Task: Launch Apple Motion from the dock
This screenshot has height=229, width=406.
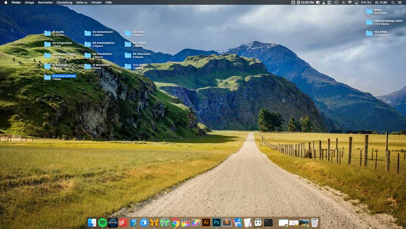Action: [196, 223]
